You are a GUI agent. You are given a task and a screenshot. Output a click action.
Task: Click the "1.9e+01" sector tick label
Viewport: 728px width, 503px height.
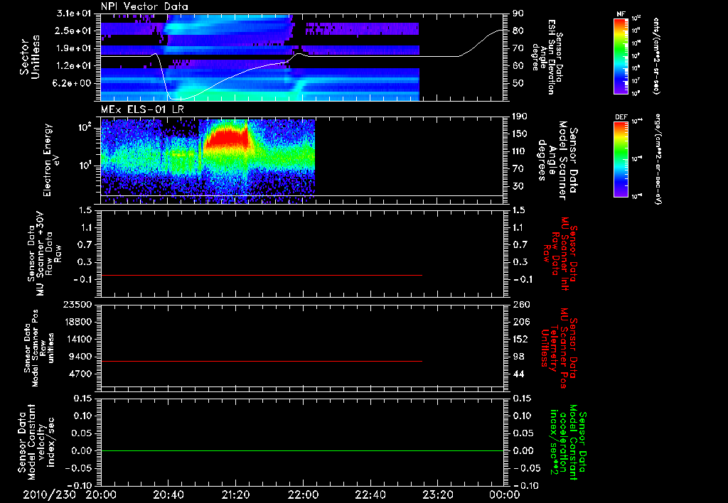74,48
